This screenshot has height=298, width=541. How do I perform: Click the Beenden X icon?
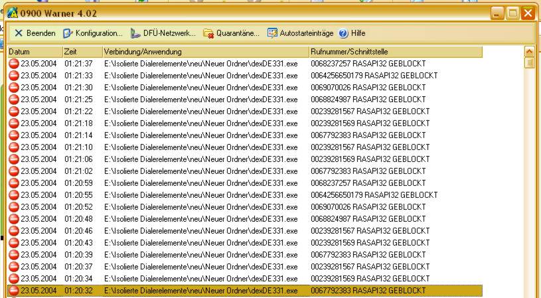click(x=19, y=33)
